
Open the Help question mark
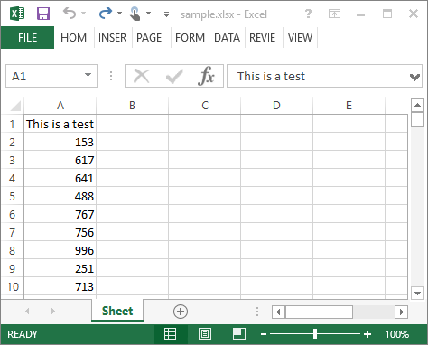click(x=308, y=14)
